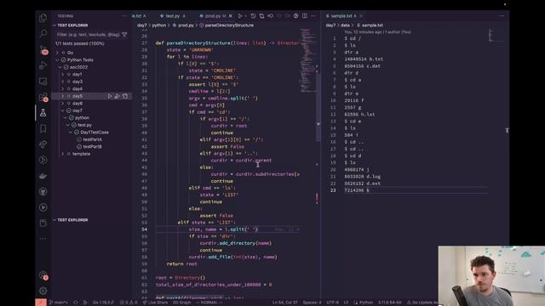Expand the day1 test folder
Image resolution: width=545 pixels, height=306 pixels.
(x=63, y=74)
